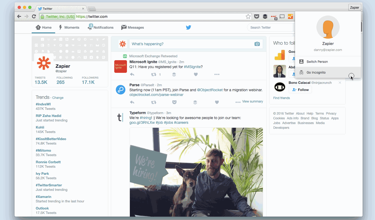Open the Messages tab
Viewport: 375px width, 220px height.
(x=132, y=27)
